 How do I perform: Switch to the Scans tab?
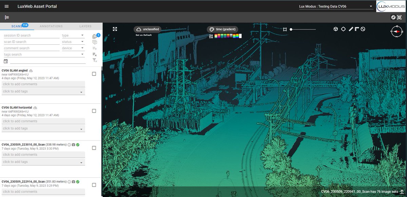17,26
